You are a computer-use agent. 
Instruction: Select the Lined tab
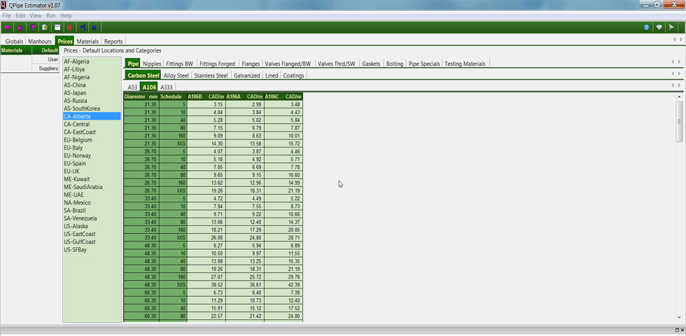coord(272,76)
